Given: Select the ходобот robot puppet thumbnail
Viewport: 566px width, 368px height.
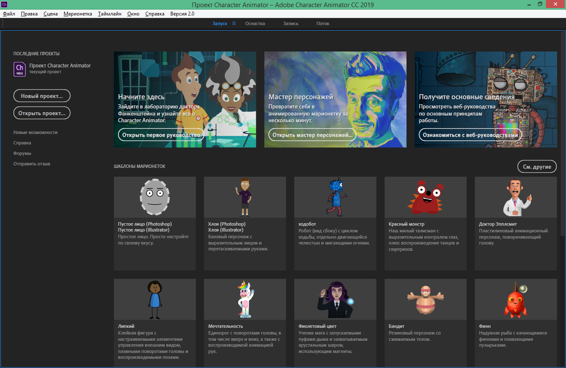Looking at the screenshot, I should 335,197.
